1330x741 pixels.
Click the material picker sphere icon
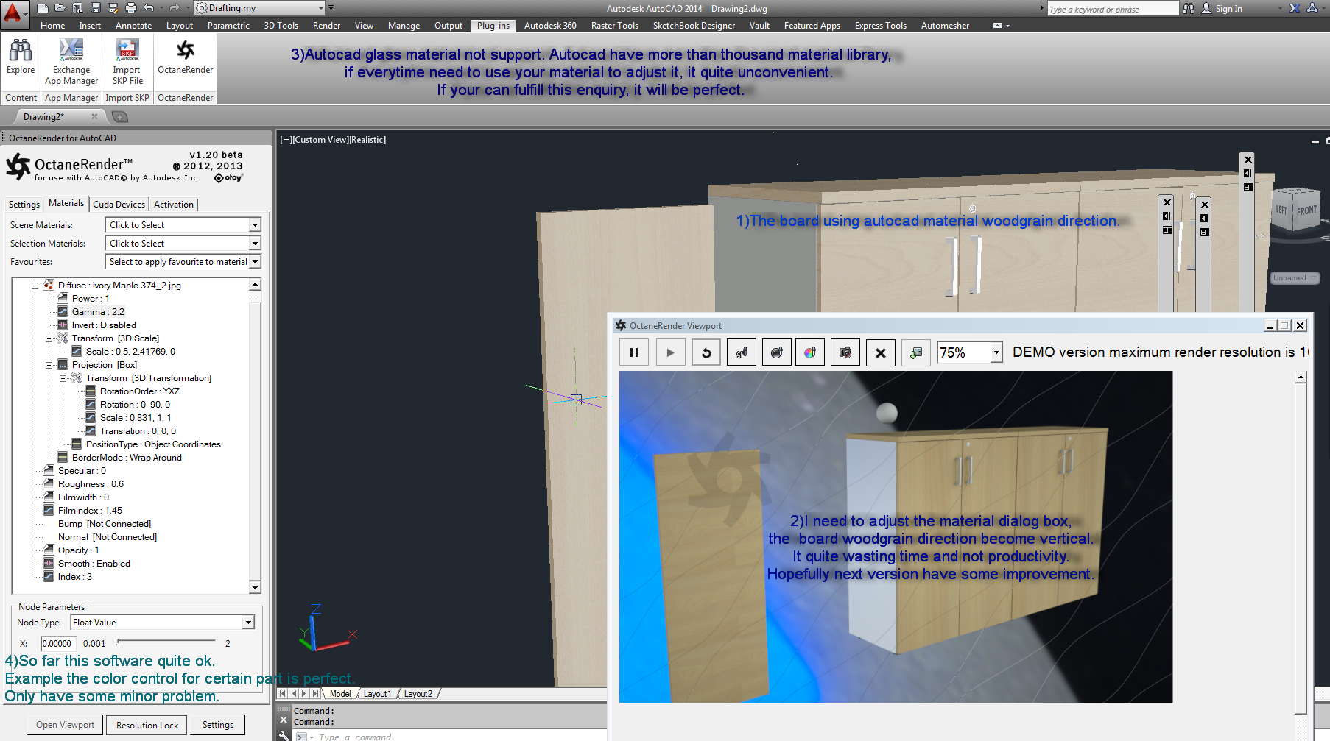click(776, 352)
